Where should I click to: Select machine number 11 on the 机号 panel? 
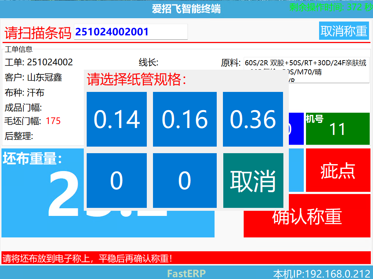tap(338, 129)
